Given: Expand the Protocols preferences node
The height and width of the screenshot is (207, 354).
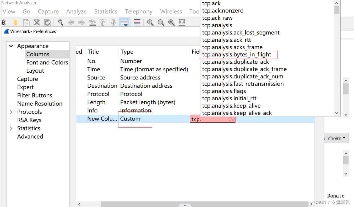Looking at the screenshot, I should click(11, 112).
